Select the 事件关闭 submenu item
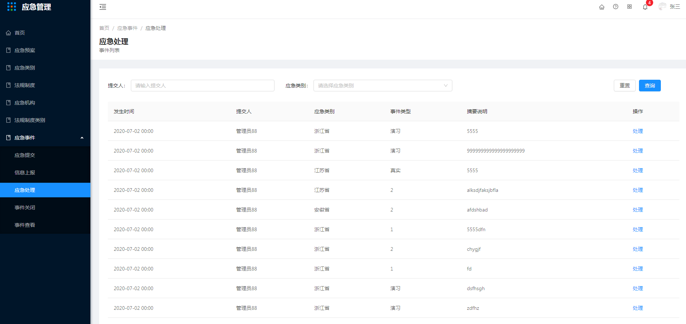Viewport: 686px width, 324px height. point(45,208)
